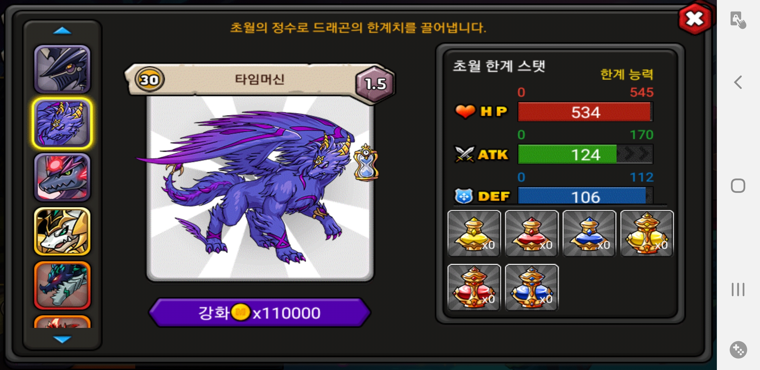Choose the red-eyed gray dragon portrait
This screenshot has width=760, height=370.
(62, 177)
